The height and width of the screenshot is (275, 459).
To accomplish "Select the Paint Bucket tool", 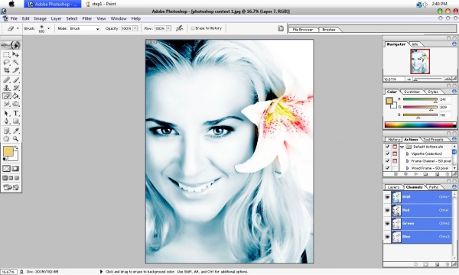I will click(16, 95).
